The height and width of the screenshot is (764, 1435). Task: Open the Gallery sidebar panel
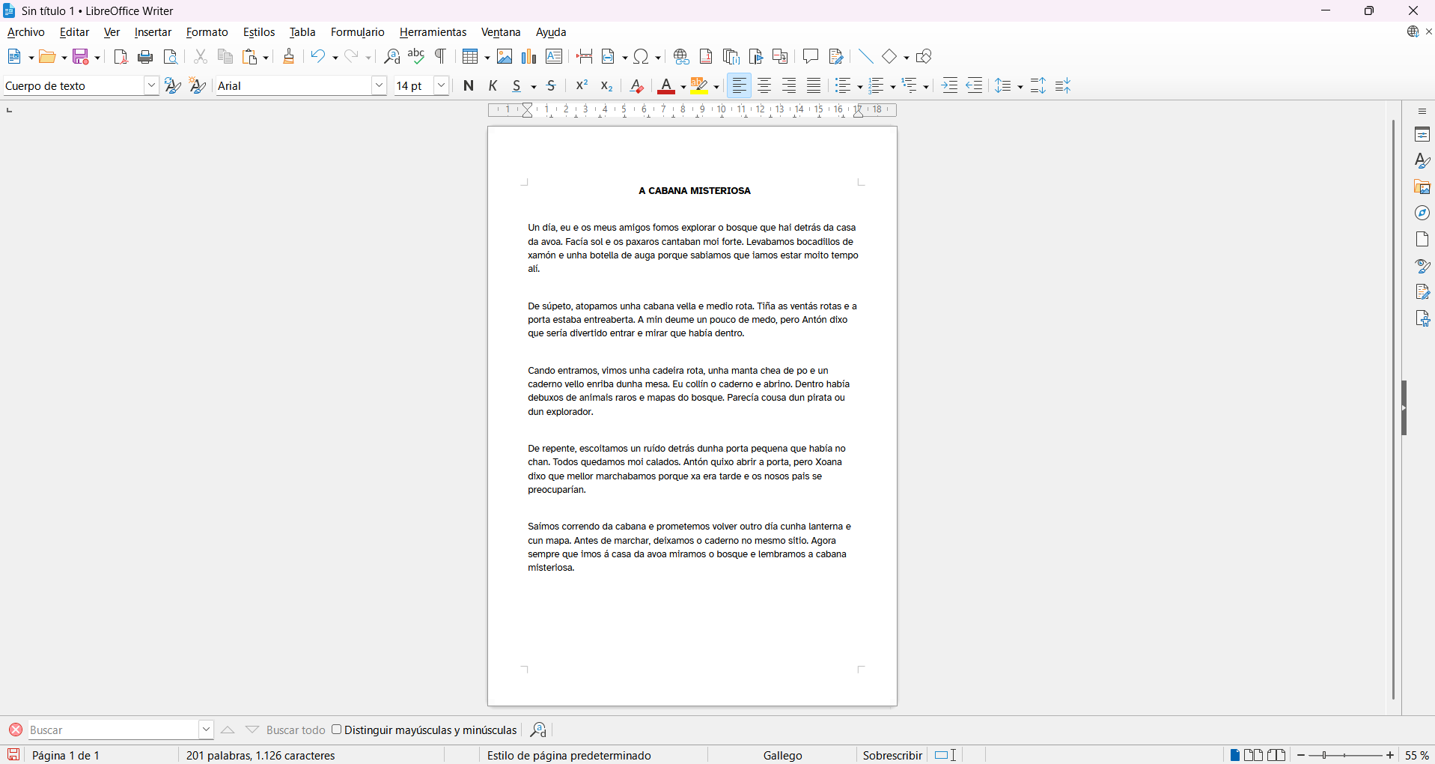tap(1422, 187)
